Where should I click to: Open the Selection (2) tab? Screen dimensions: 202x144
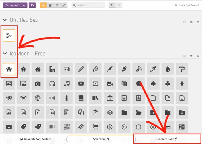(101, 139)
